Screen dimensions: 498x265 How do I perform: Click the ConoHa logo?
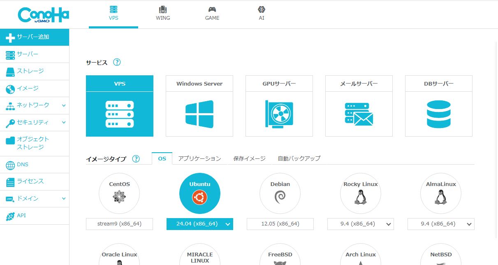coord(43,15)
